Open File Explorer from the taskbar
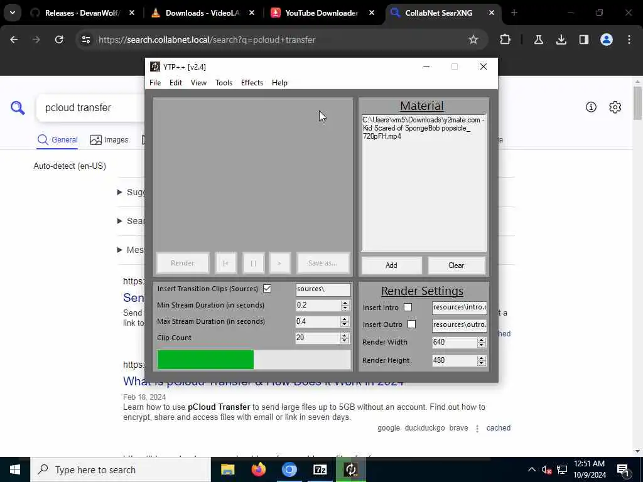 227,469
